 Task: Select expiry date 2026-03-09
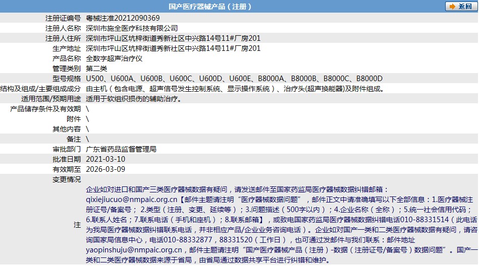point(105,169)
